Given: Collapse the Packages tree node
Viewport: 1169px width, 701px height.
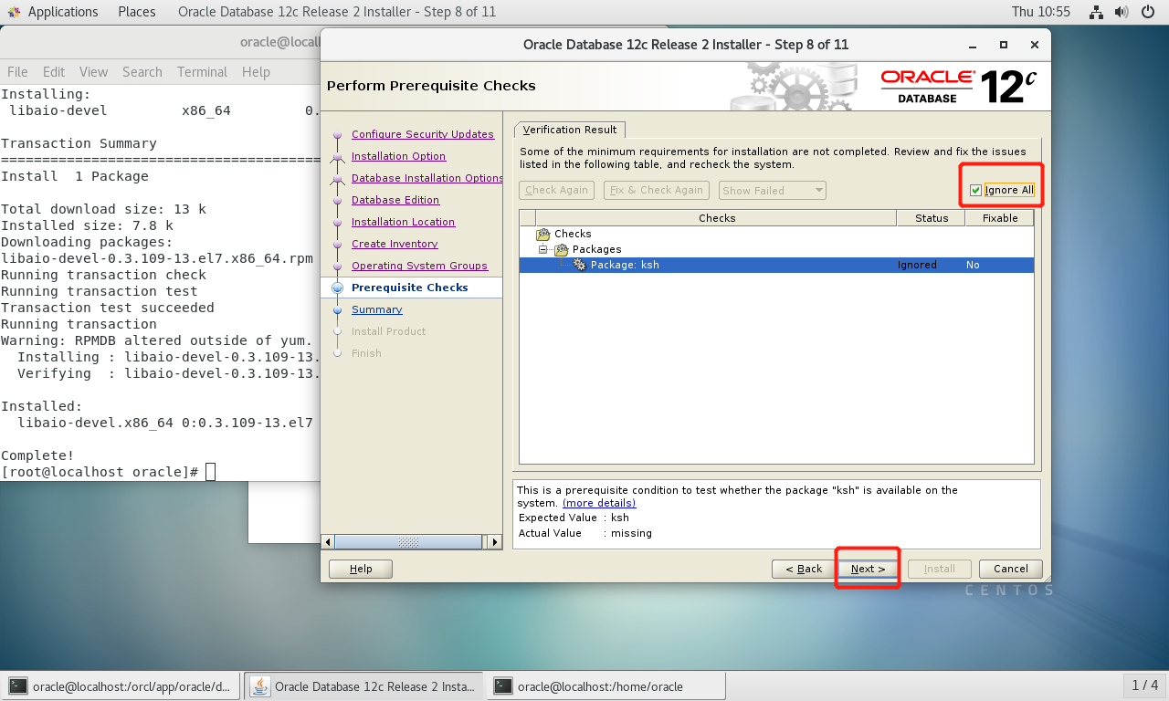Looking at the screenshot, I should pyautogui.click(x=542, y=249).
